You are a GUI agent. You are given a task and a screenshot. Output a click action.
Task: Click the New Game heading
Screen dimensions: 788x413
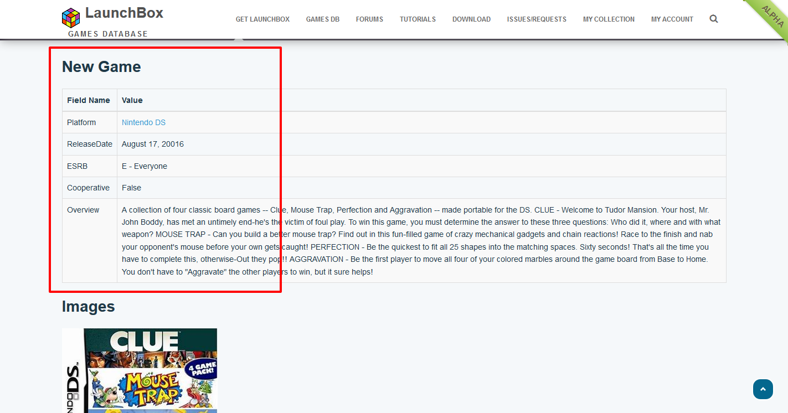point(101,66)
